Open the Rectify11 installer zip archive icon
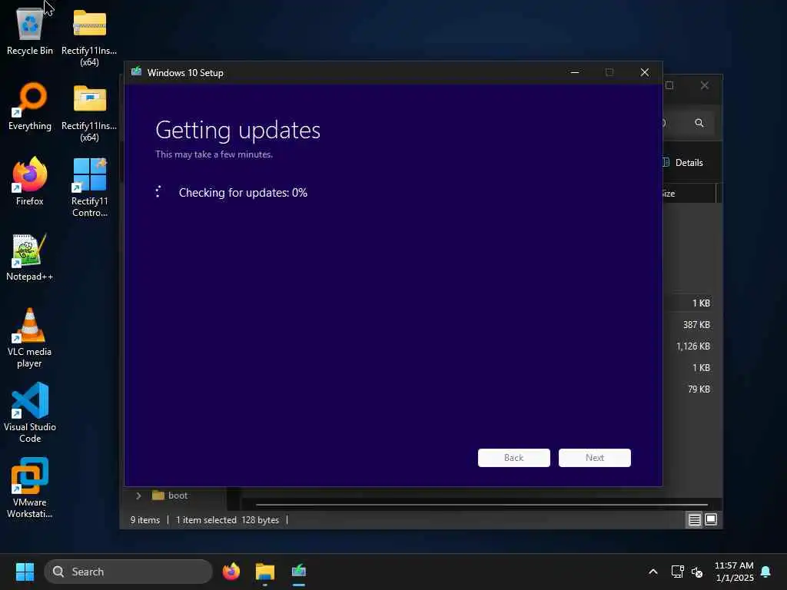The height and width of the screenshot is (590, 787). coord(89,36)
